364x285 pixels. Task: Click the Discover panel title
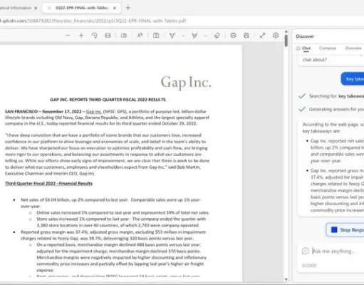(x=305, y=36)
